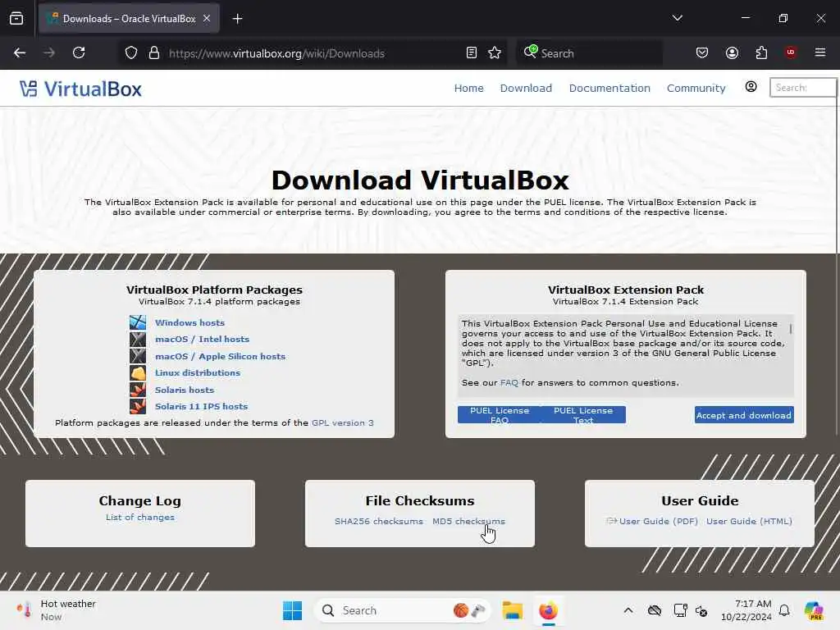The image size is (840, 630).
Task: Open the macOS / Intel hosts link
Action: coord(202,339)
